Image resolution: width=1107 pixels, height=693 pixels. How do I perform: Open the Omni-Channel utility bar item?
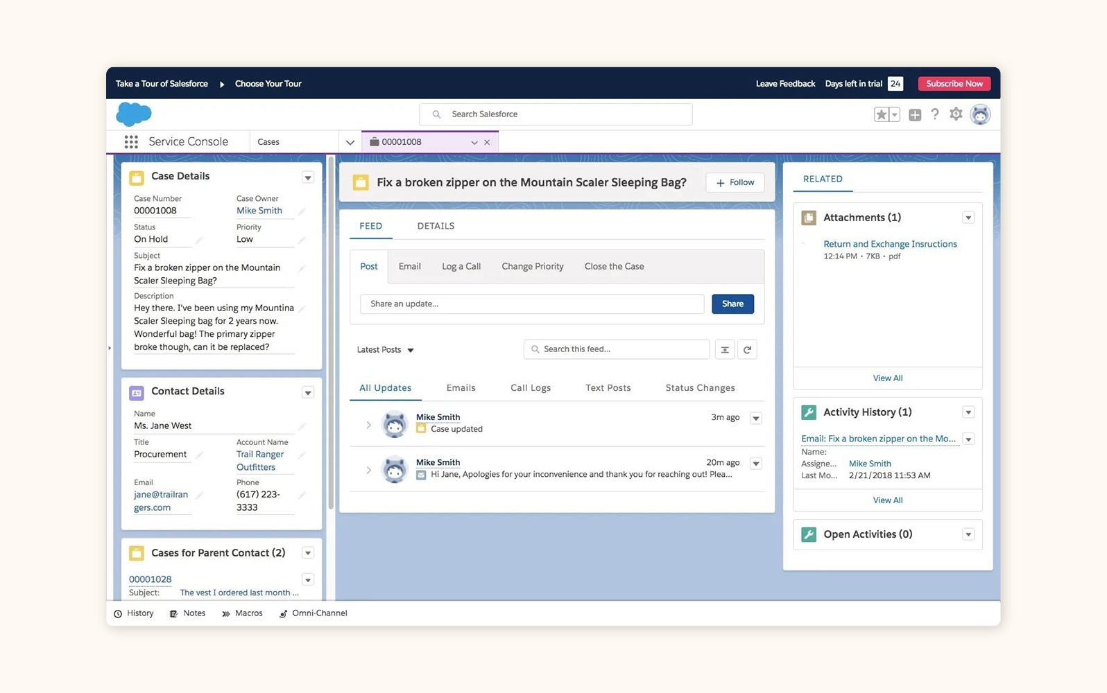[x=313, y=613]
